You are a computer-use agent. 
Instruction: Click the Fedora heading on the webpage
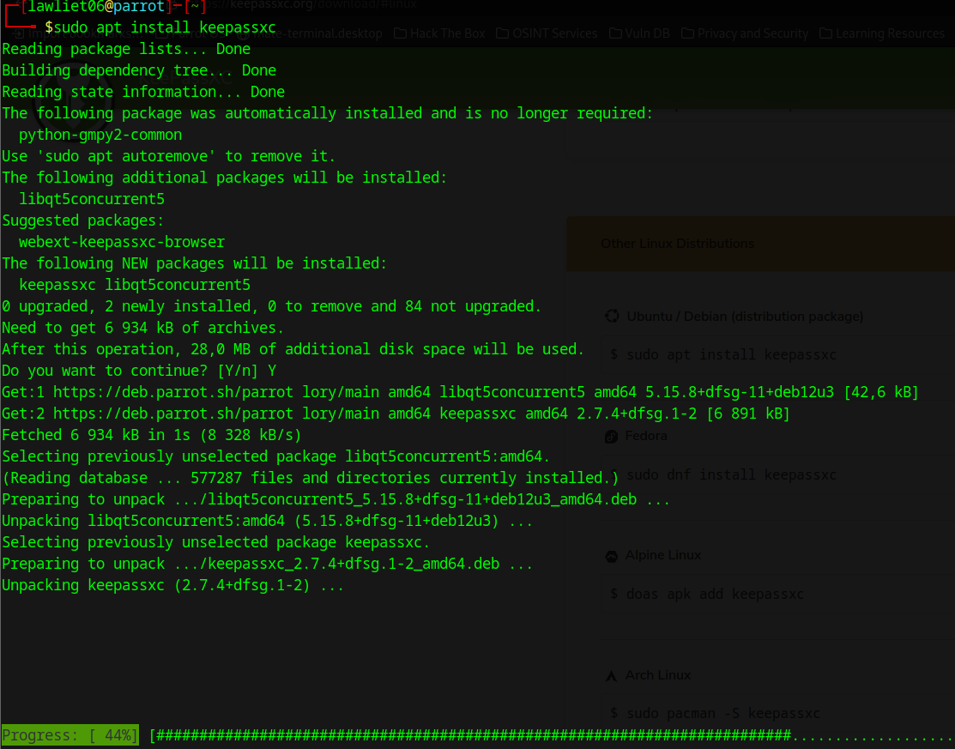(x=646, y=436)
